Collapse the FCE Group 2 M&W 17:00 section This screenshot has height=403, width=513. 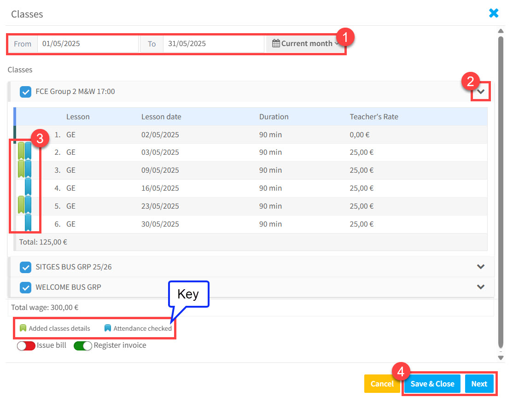point(480,91)
